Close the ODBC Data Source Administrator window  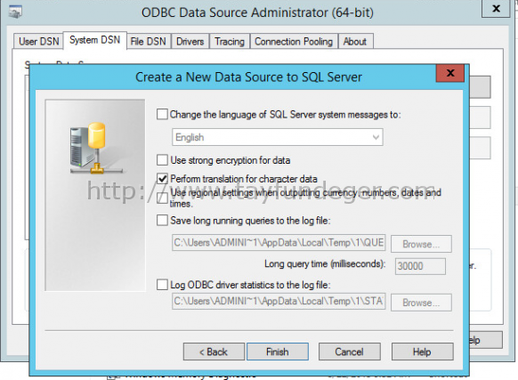[496, 8]
